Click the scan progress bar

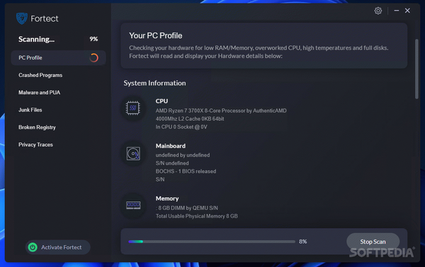pos(212,242)
